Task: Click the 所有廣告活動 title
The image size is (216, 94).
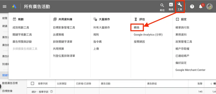Action: pos(37,6)
